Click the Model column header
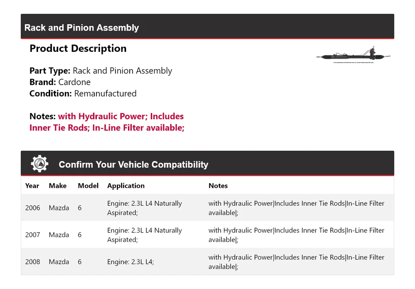 pos(88,186)
